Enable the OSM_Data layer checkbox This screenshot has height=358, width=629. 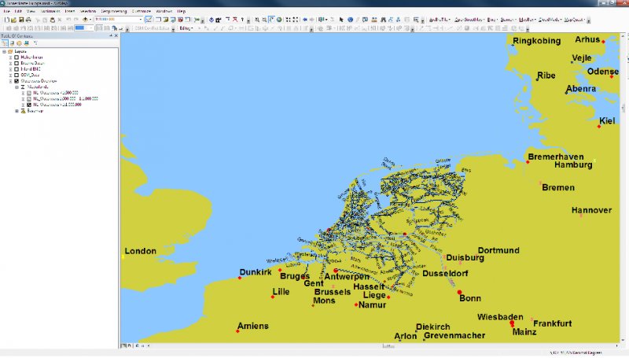point(17,75)
